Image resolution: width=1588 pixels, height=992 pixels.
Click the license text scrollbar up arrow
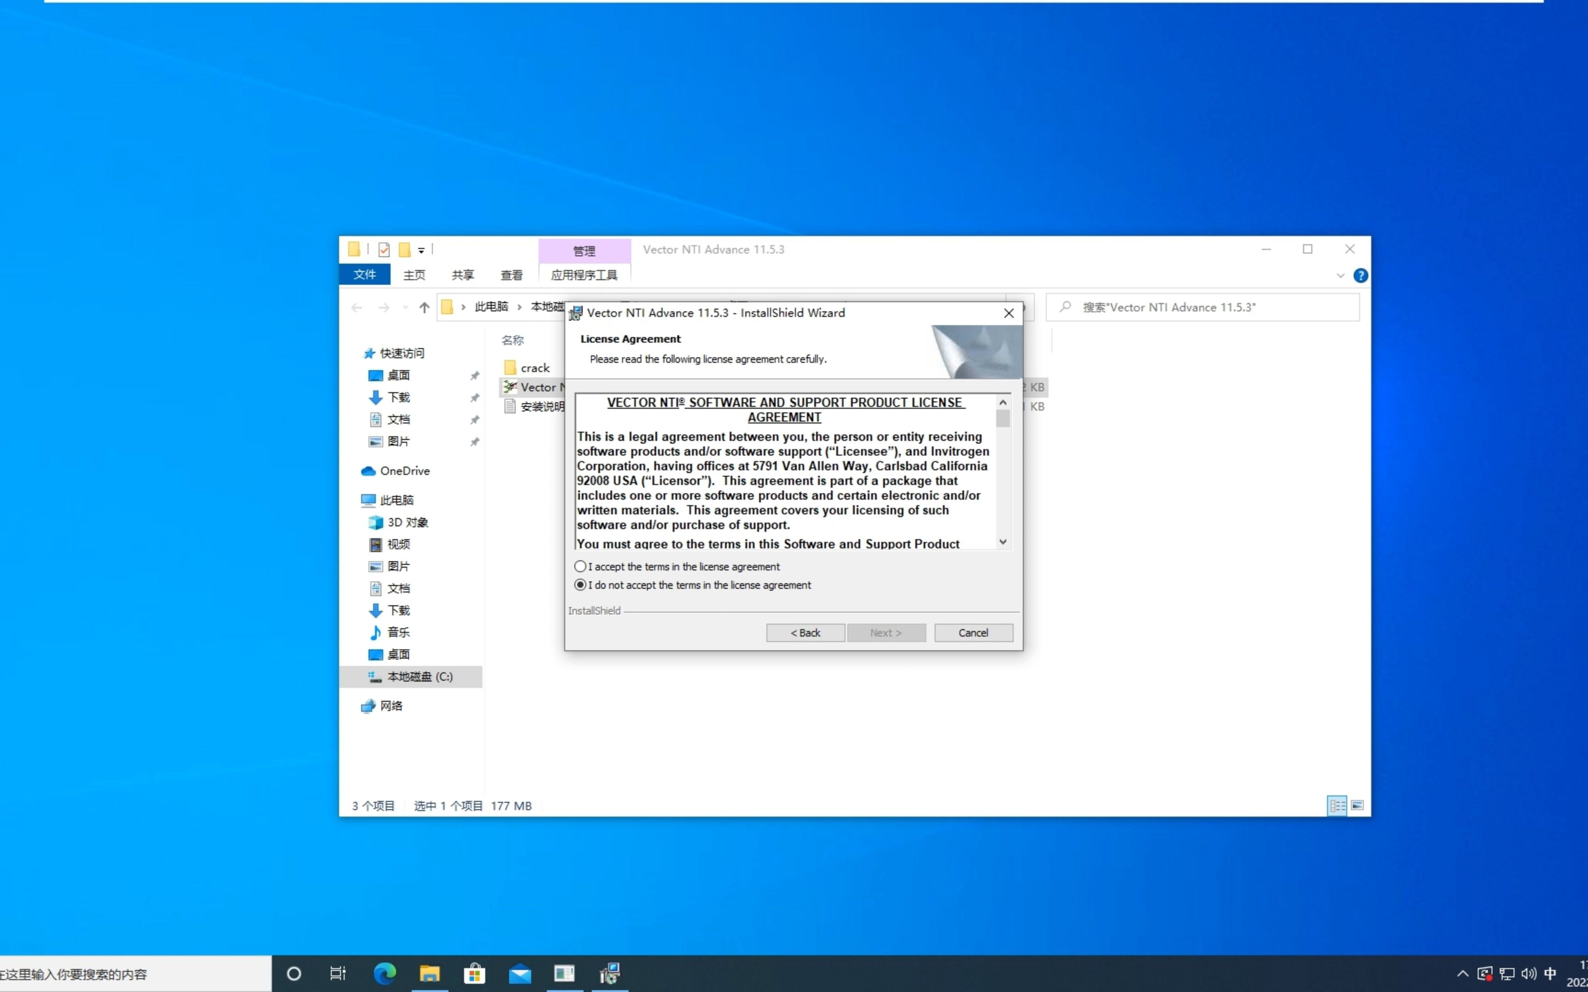(x=1003, y=402)
